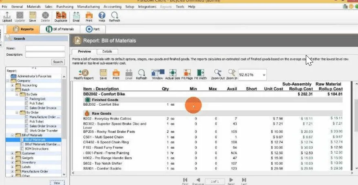
Task: Expand the Labels folder
Action: pos(12,167)
